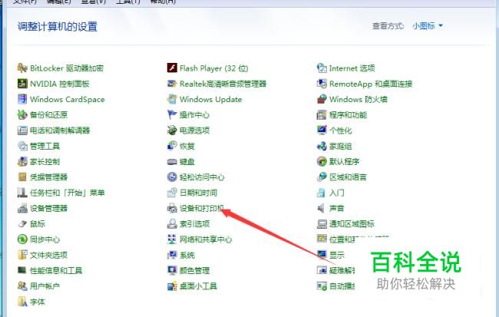
Task: Click the 管理工具 gear icon
Action: pos(22,146)
